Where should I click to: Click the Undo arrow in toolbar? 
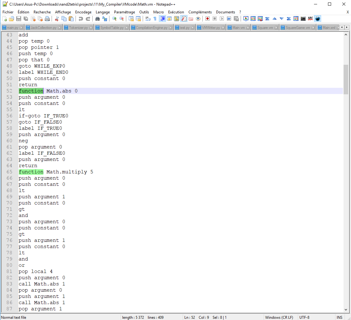point(81,19)
